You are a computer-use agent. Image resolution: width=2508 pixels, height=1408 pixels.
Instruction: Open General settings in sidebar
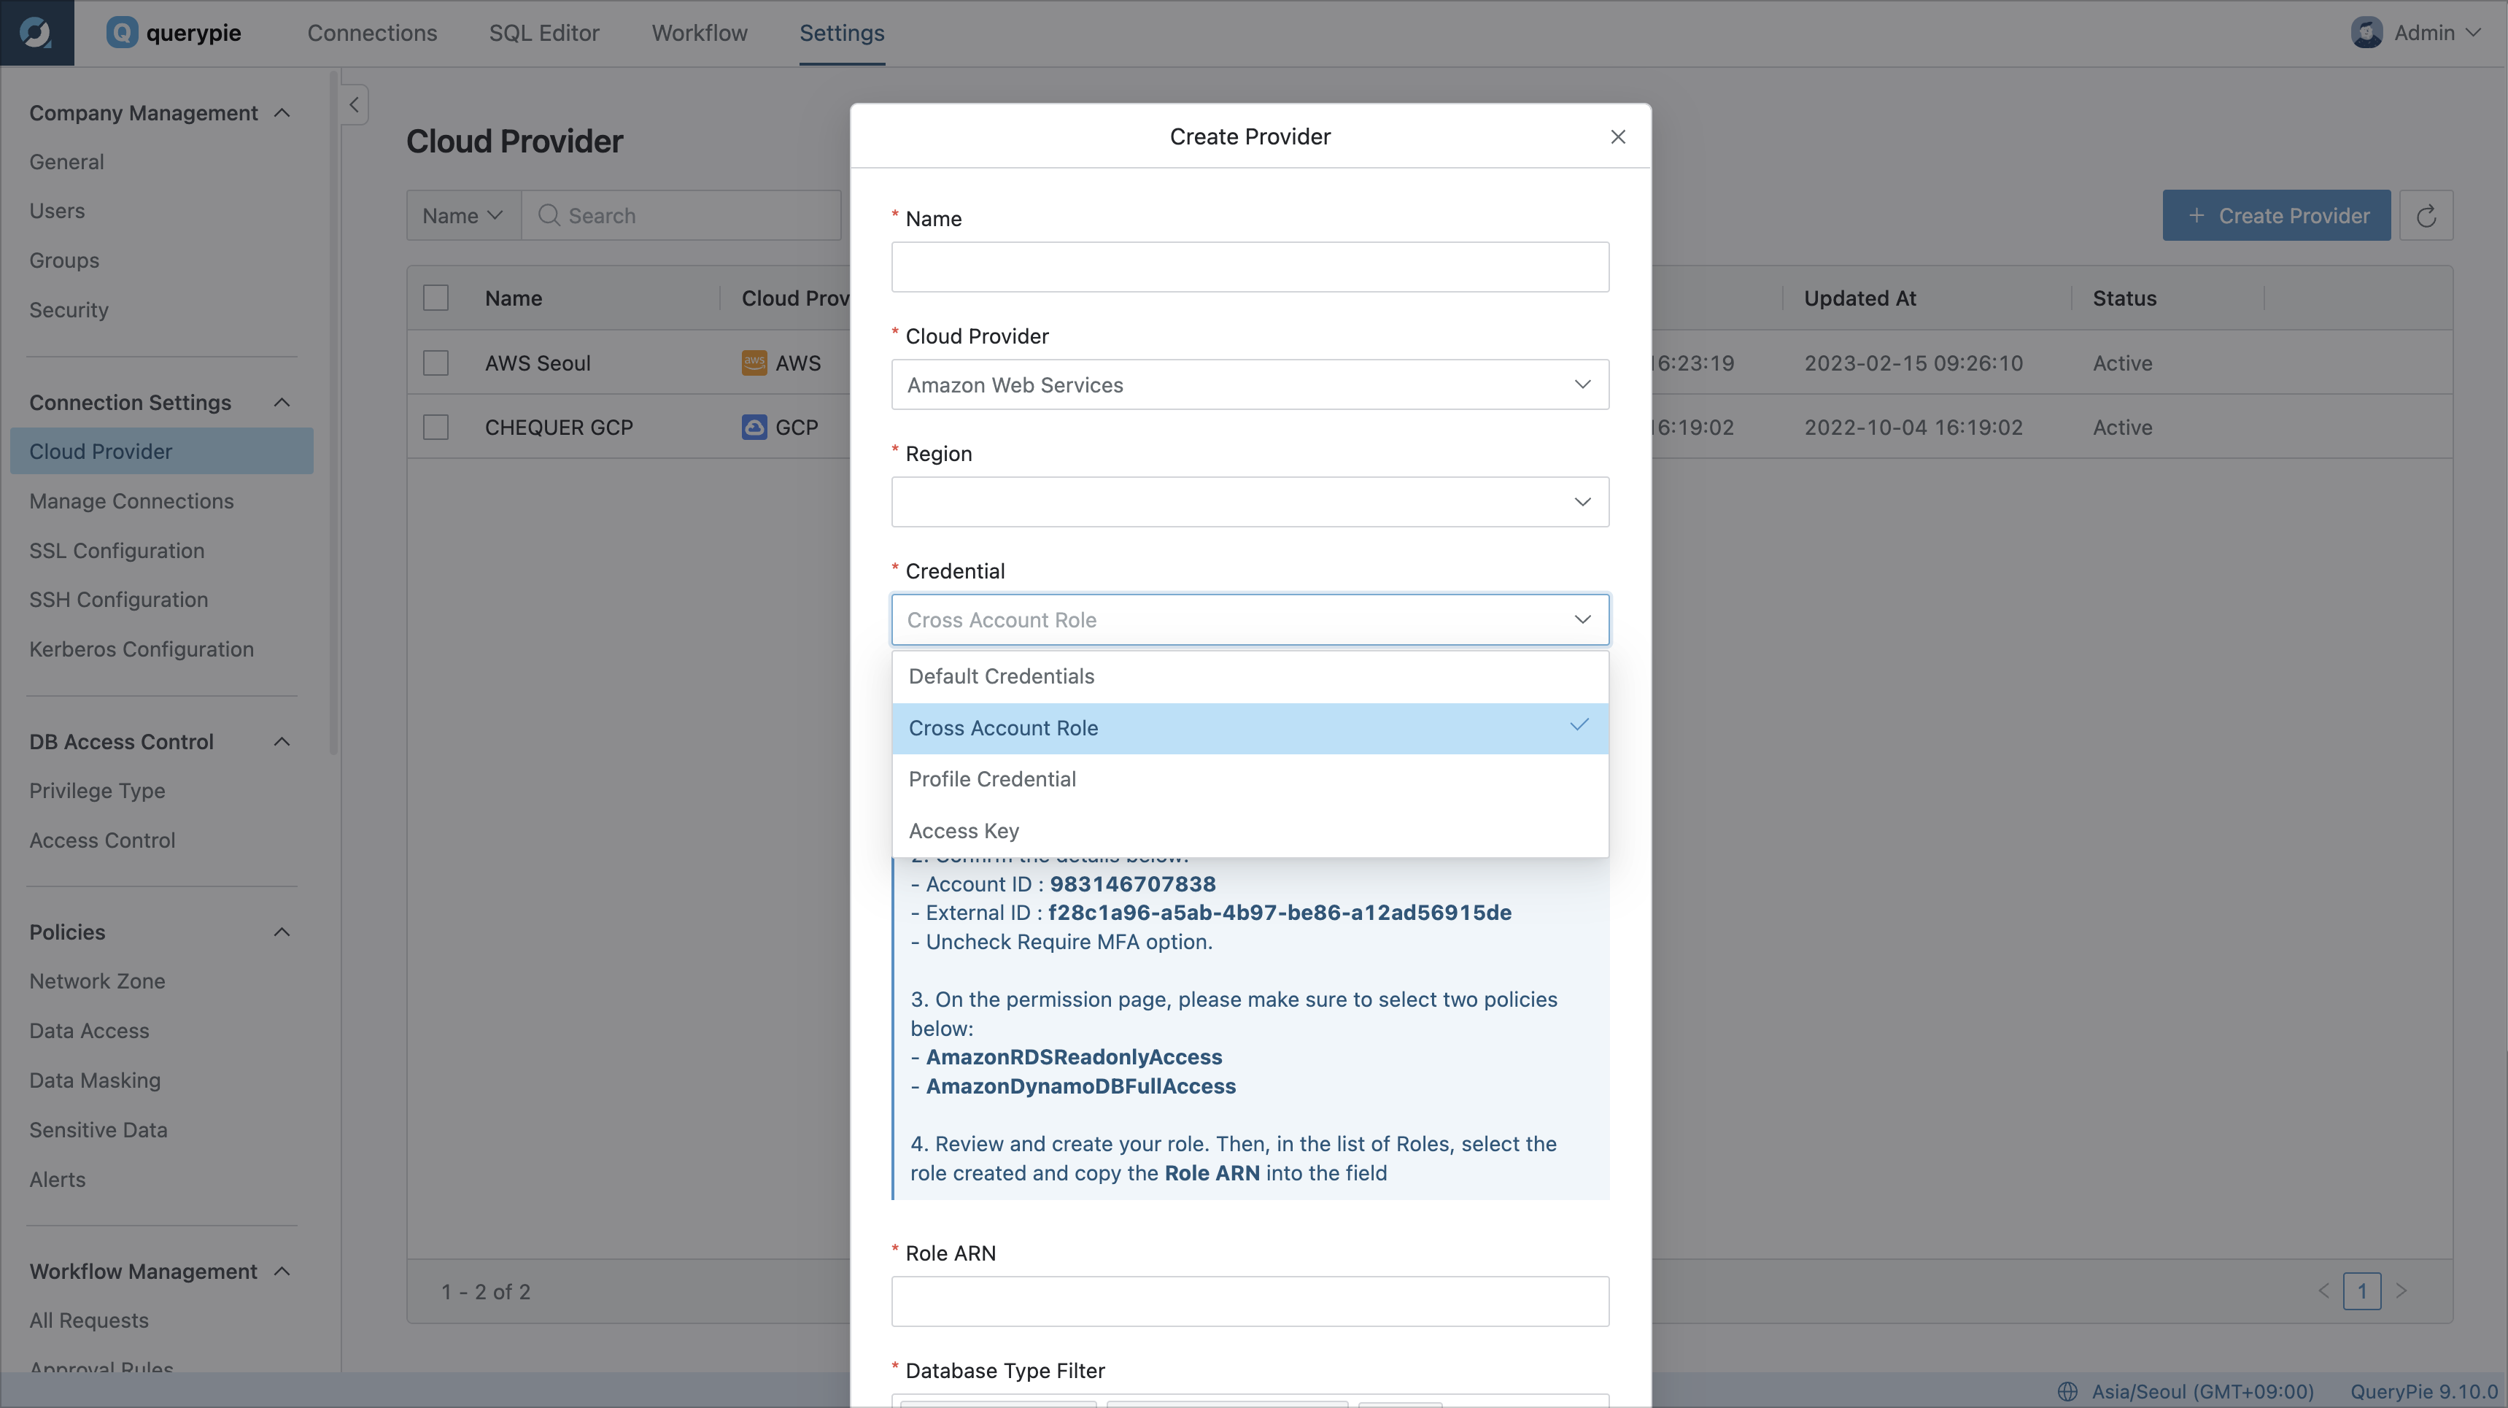tap(66, 162)
